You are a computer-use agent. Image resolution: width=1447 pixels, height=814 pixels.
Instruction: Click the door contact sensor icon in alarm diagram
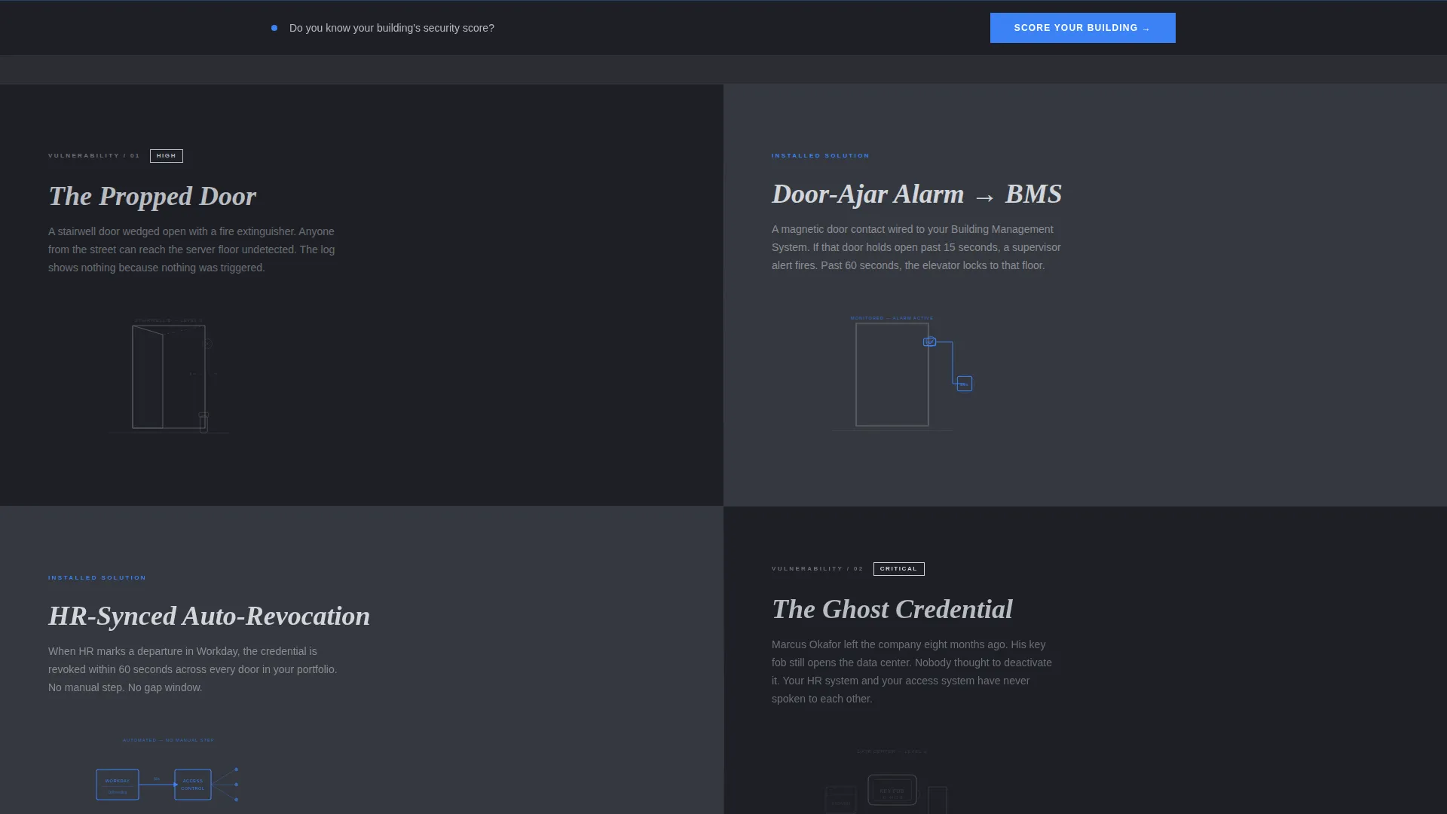930,342
